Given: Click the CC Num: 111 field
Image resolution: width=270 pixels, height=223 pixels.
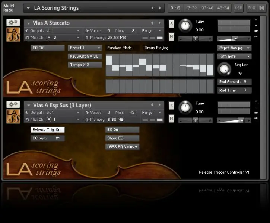Looking at the screenshot, I should pos(48,138).
